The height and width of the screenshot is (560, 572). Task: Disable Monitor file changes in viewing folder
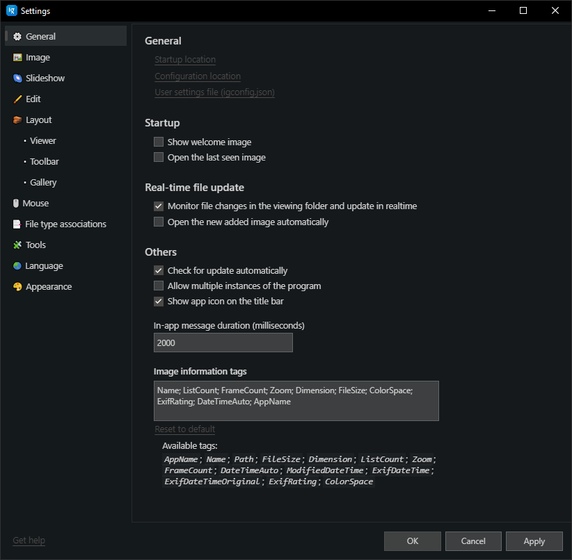(159, 206)
